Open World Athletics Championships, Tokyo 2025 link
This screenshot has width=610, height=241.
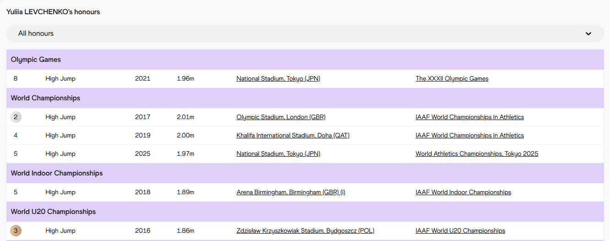pos(477,154)
